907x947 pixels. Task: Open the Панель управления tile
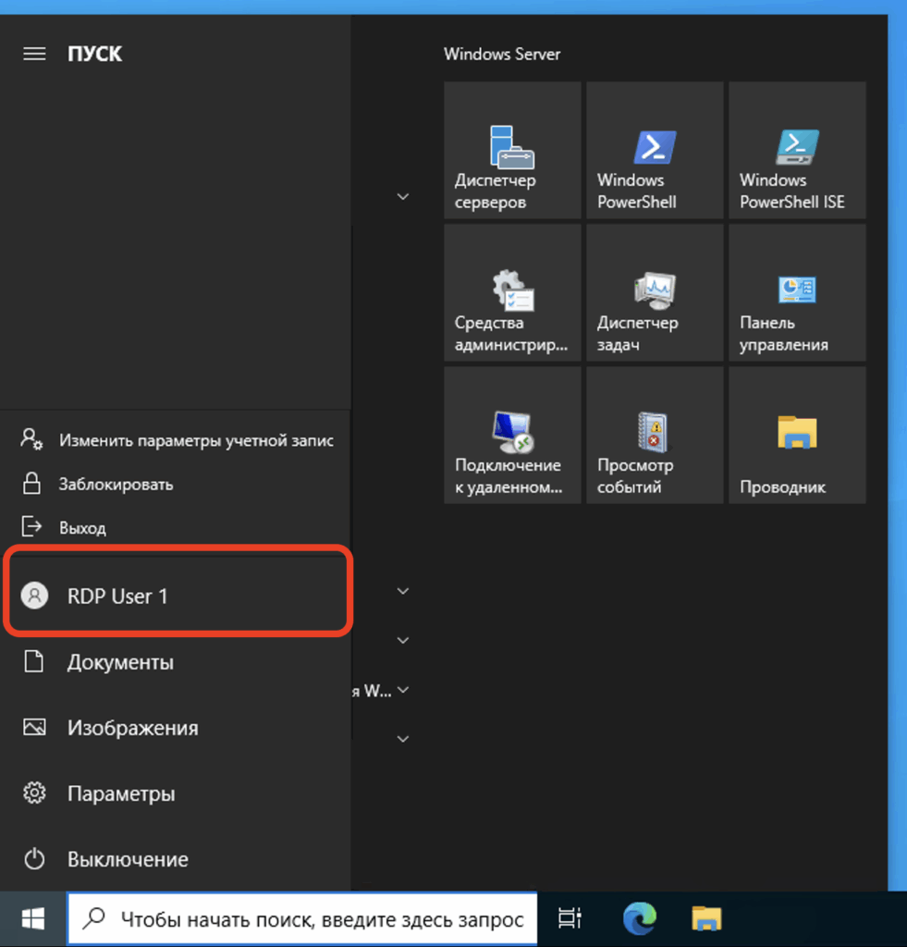(x=797, y=293)
